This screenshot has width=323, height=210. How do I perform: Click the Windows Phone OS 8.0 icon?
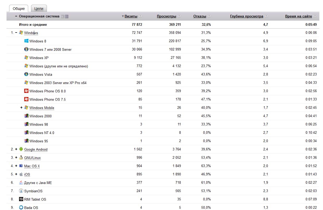tap(26, 91)
